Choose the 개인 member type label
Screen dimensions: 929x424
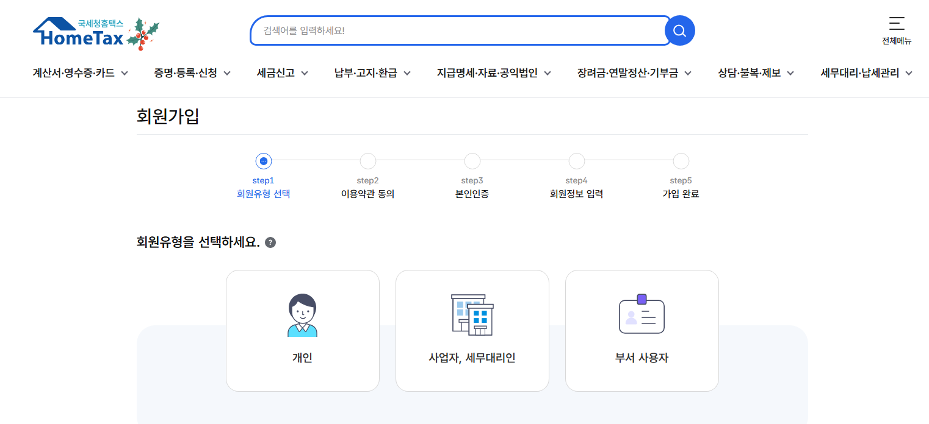(302, 358)
